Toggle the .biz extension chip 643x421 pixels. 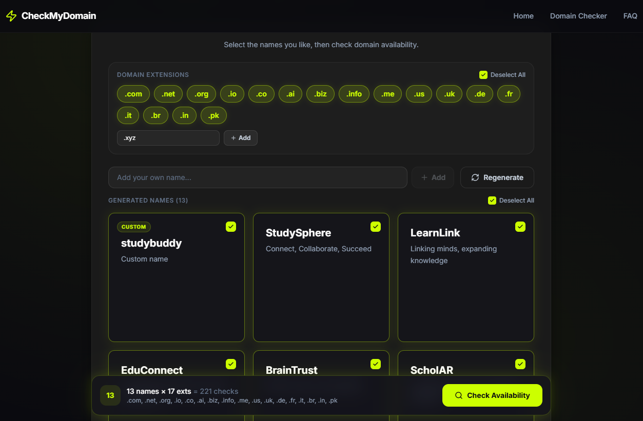(x=320, y=94)
